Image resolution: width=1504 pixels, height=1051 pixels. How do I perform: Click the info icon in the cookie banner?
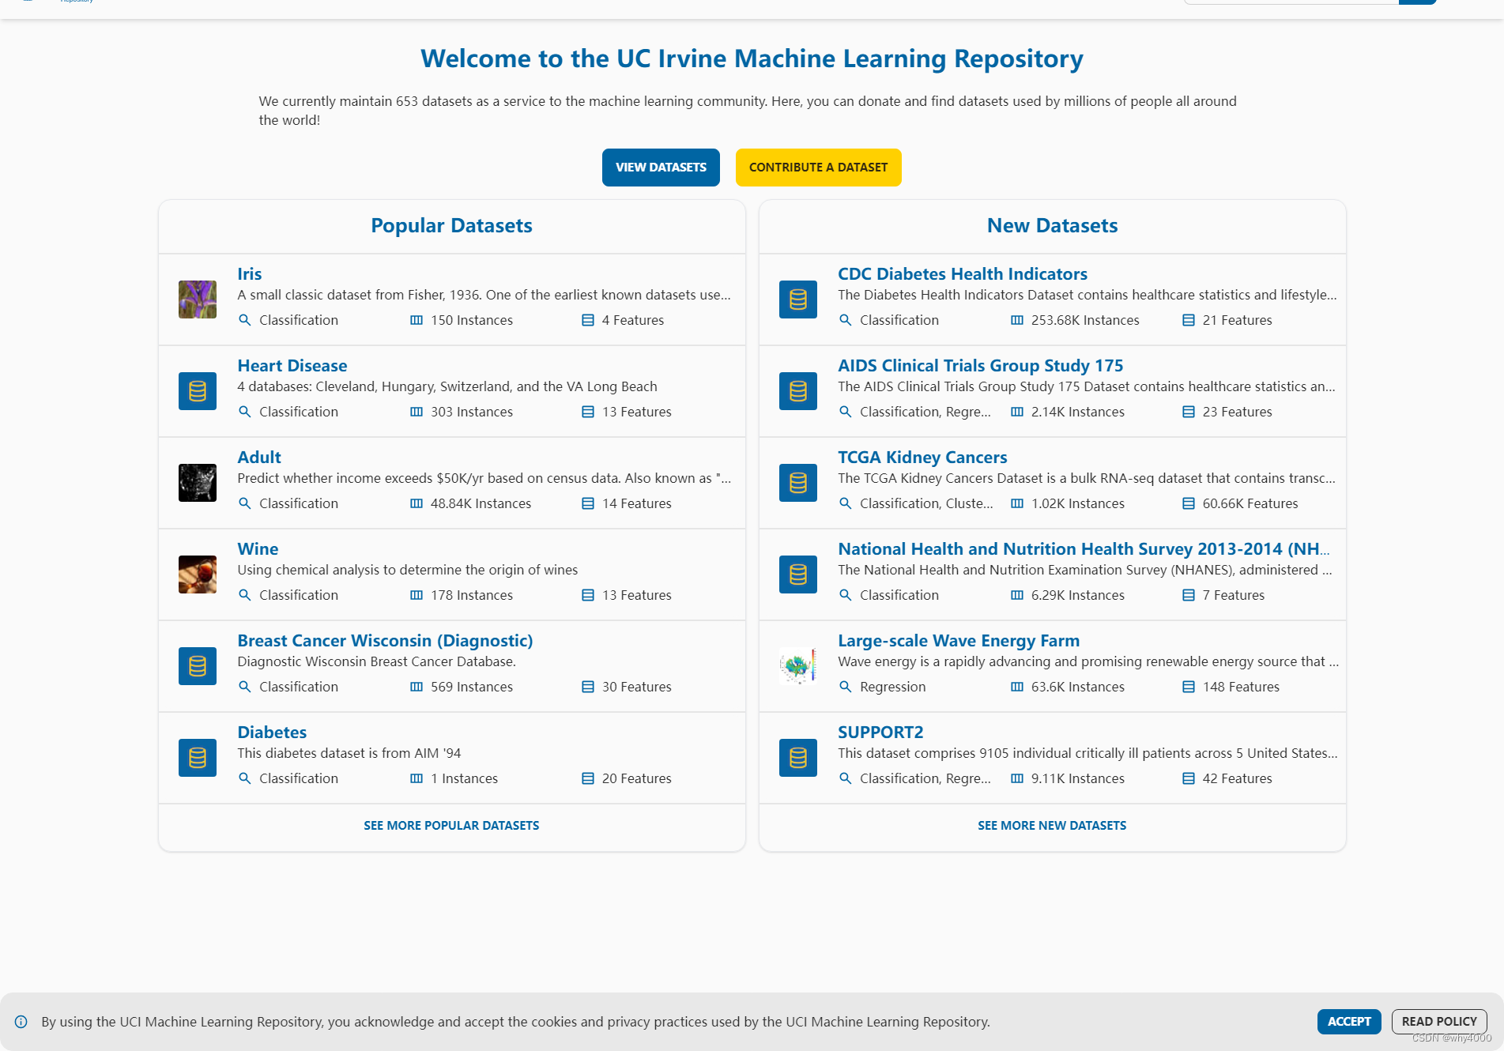pos(21,1022)
